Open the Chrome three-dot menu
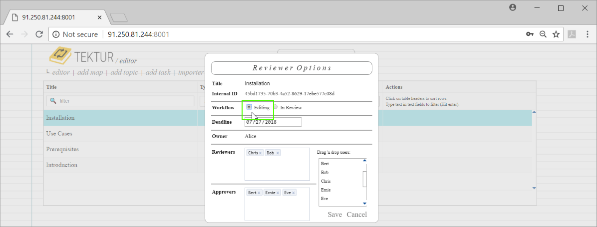The image size is (597, 227). (x=587, y=34)
